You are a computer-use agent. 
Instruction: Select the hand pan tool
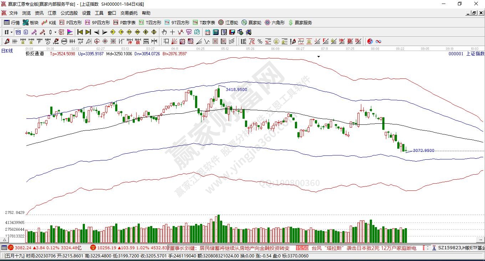pos(164,32)
